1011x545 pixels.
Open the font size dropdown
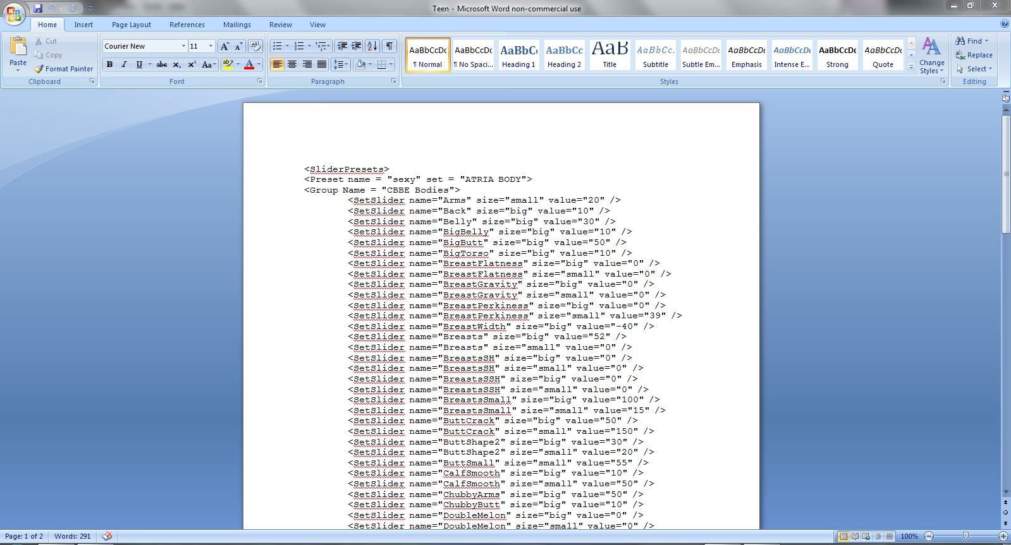point(211,46)
